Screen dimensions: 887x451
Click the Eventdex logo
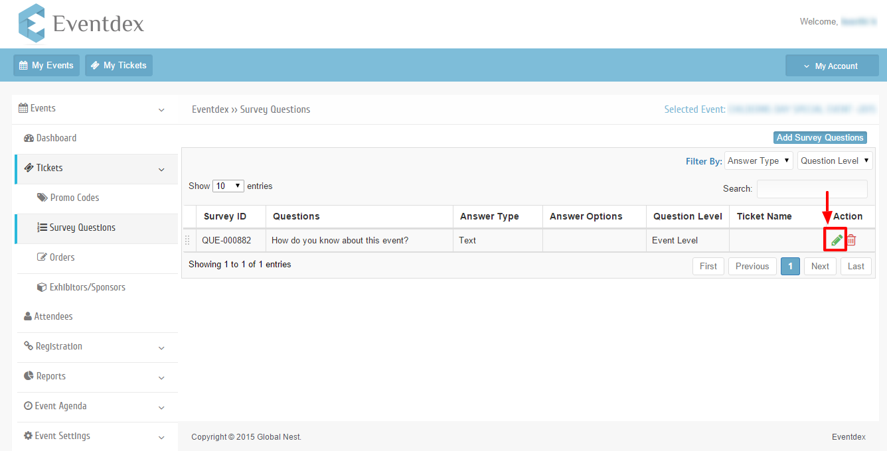[81, 24]
